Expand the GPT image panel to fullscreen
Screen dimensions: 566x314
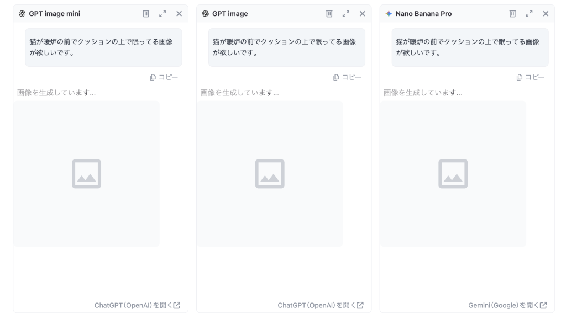(346, 14)
